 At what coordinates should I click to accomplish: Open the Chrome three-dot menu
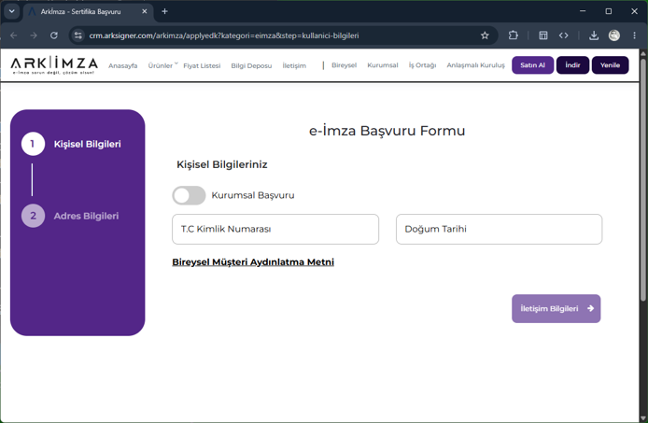pyautogui.click(x=634, y=35)
